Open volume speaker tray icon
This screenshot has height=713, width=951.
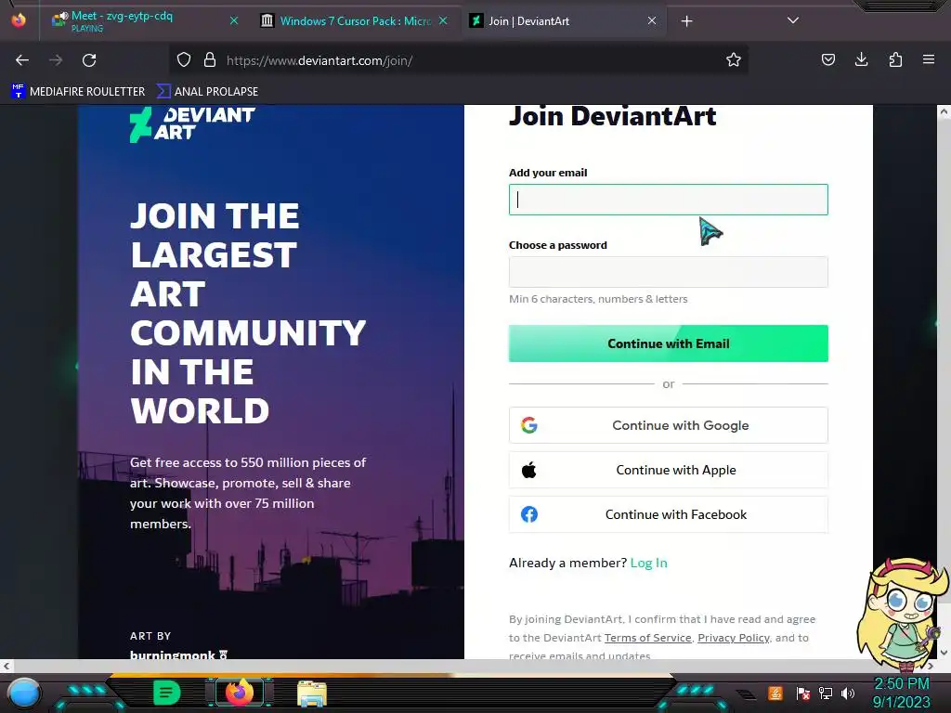pos(848,694)
